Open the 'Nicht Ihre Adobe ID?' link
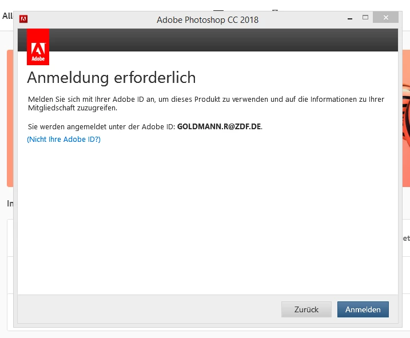Image resolution: width=410 pixels, height=338 pixels. point(64,139)
